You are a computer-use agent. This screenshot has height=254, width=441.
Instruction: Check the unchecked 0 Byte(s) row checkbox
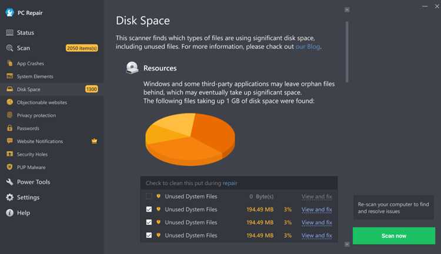click(x=149, y=196)
